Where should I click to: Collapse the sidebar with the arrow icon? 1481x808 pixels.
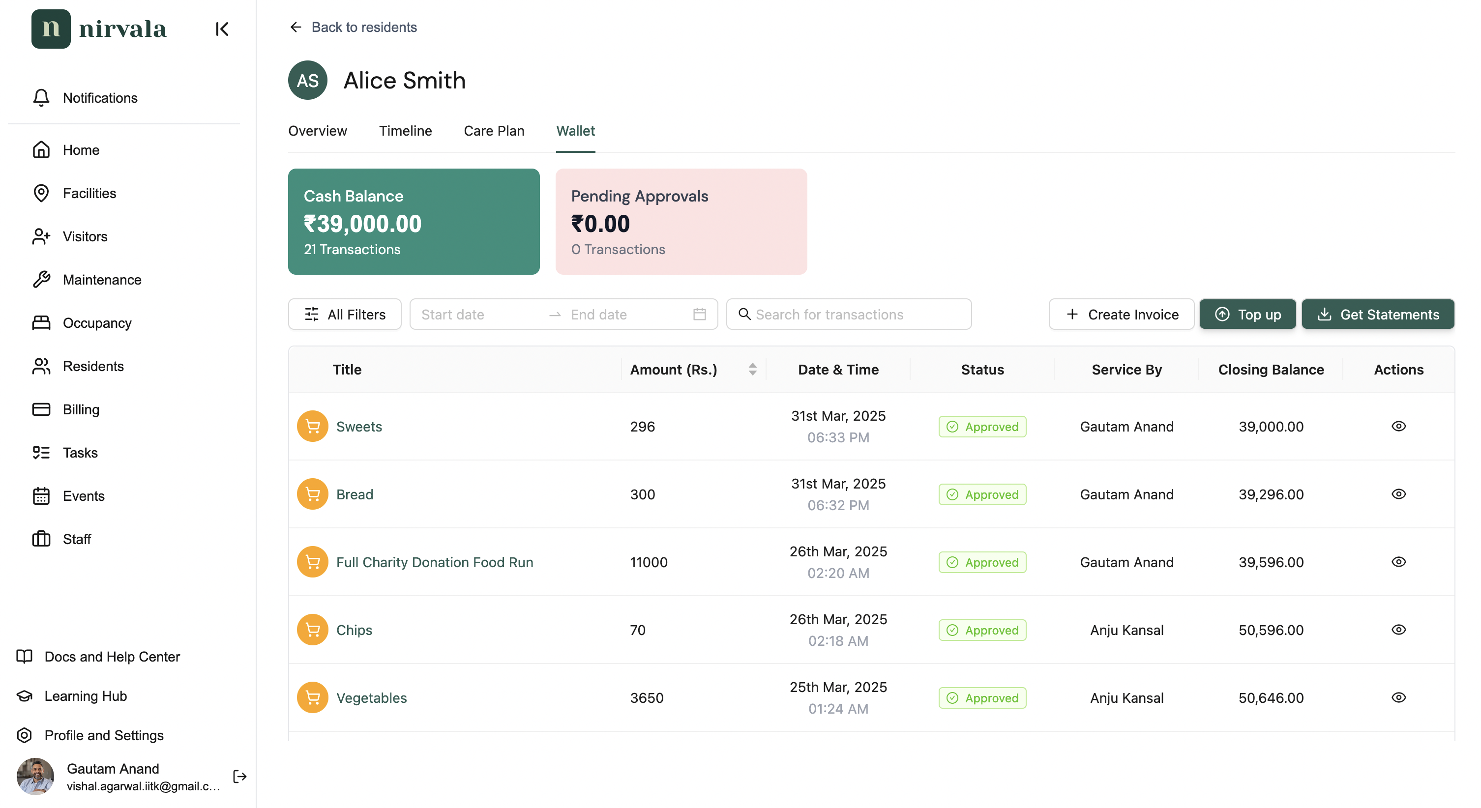222,29
